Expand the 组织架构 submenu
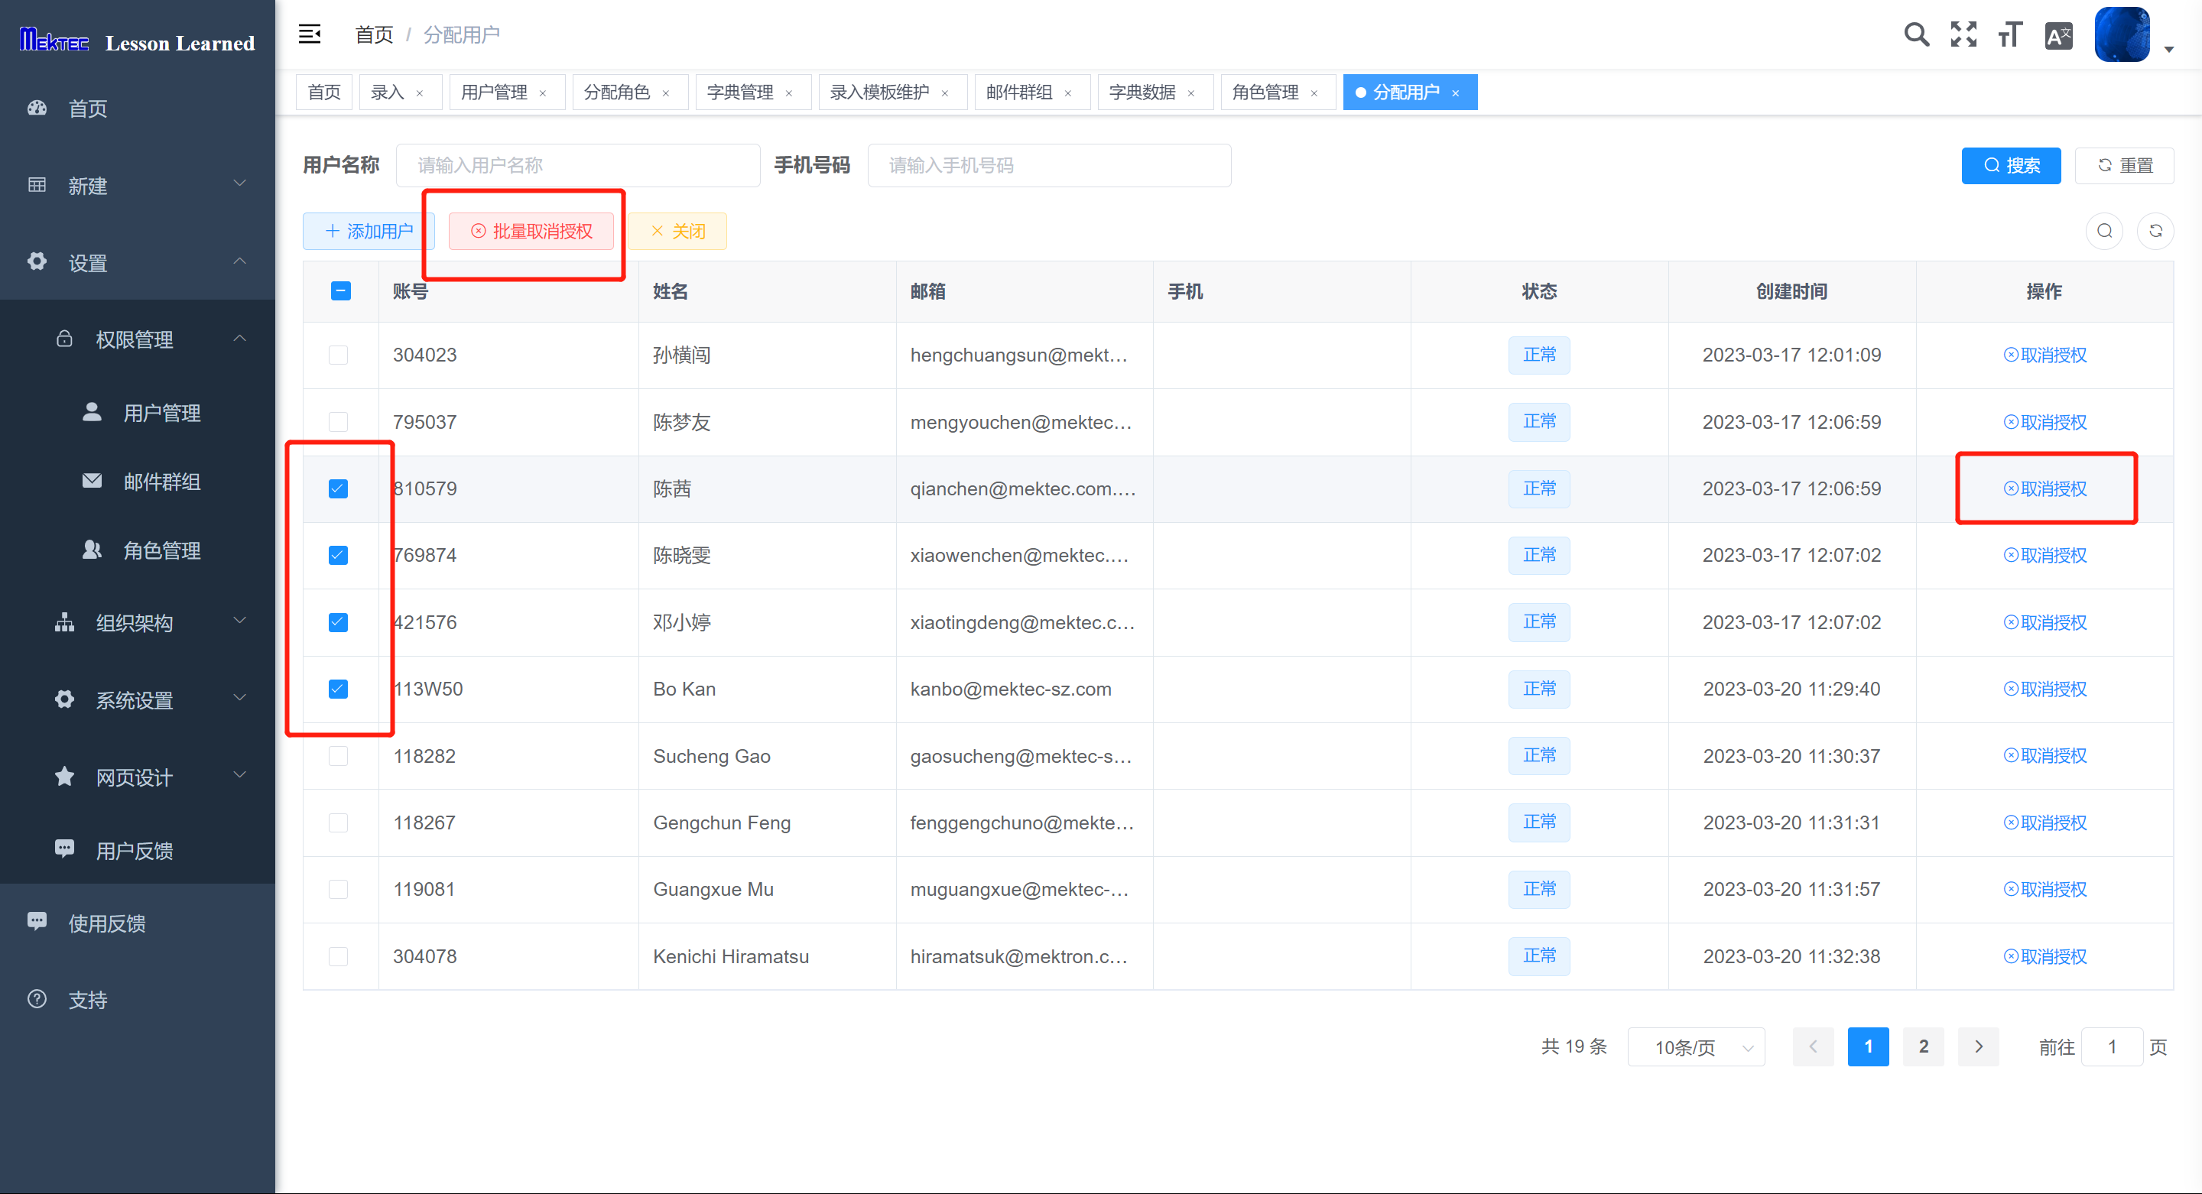The width and height of the screenshot is (2202, 1194). point(138,622)
